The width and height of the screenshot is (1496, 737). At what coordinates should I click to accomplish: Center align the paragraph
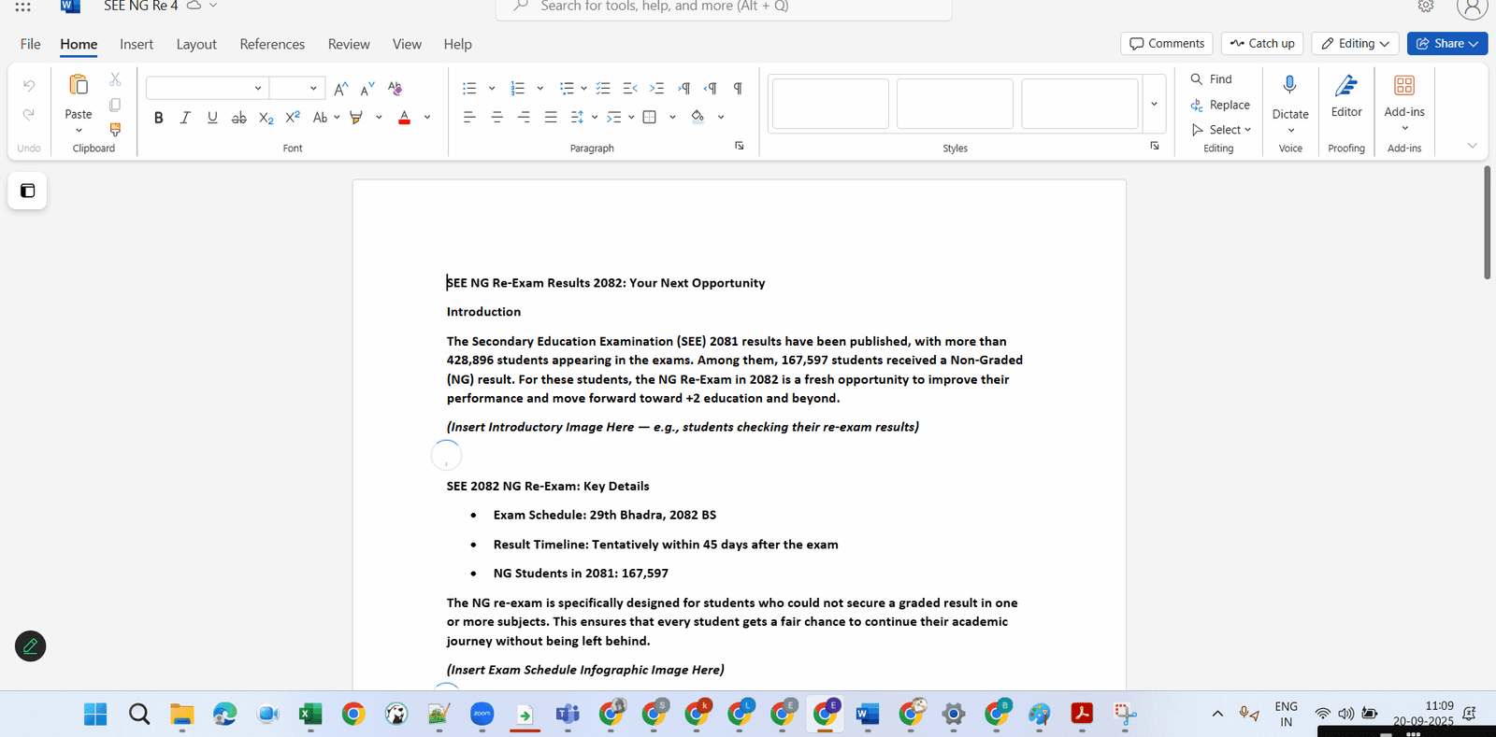pyautogui.click(x=496, y=117)
